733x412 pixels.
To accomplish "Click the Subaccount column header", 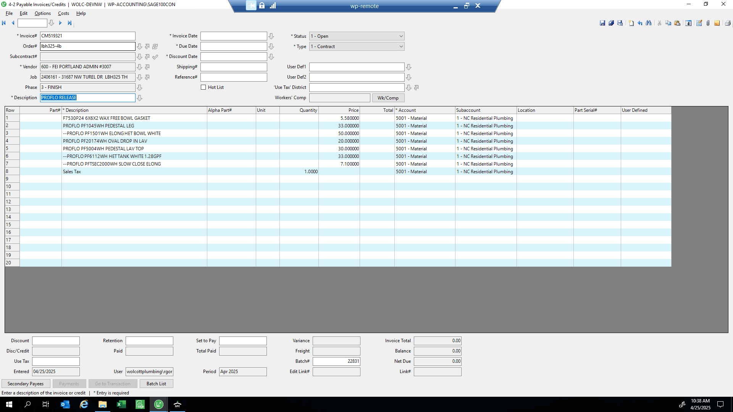I will pyautogui.click(x=486, y=110).
